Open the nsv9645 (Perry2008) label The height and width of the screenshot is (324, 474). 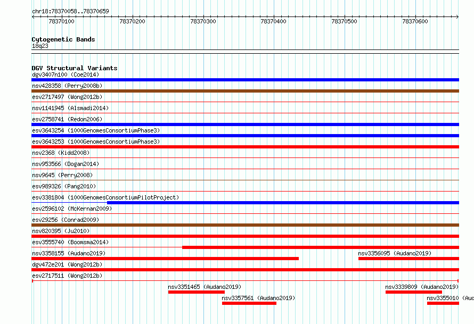pyautogui.click(x=62, y=175)
